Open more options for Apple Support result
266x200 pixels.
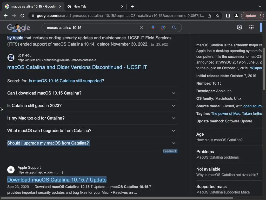(62, 172)
